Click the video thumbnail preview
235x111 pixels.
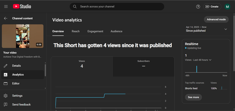(x=23, y=36)
